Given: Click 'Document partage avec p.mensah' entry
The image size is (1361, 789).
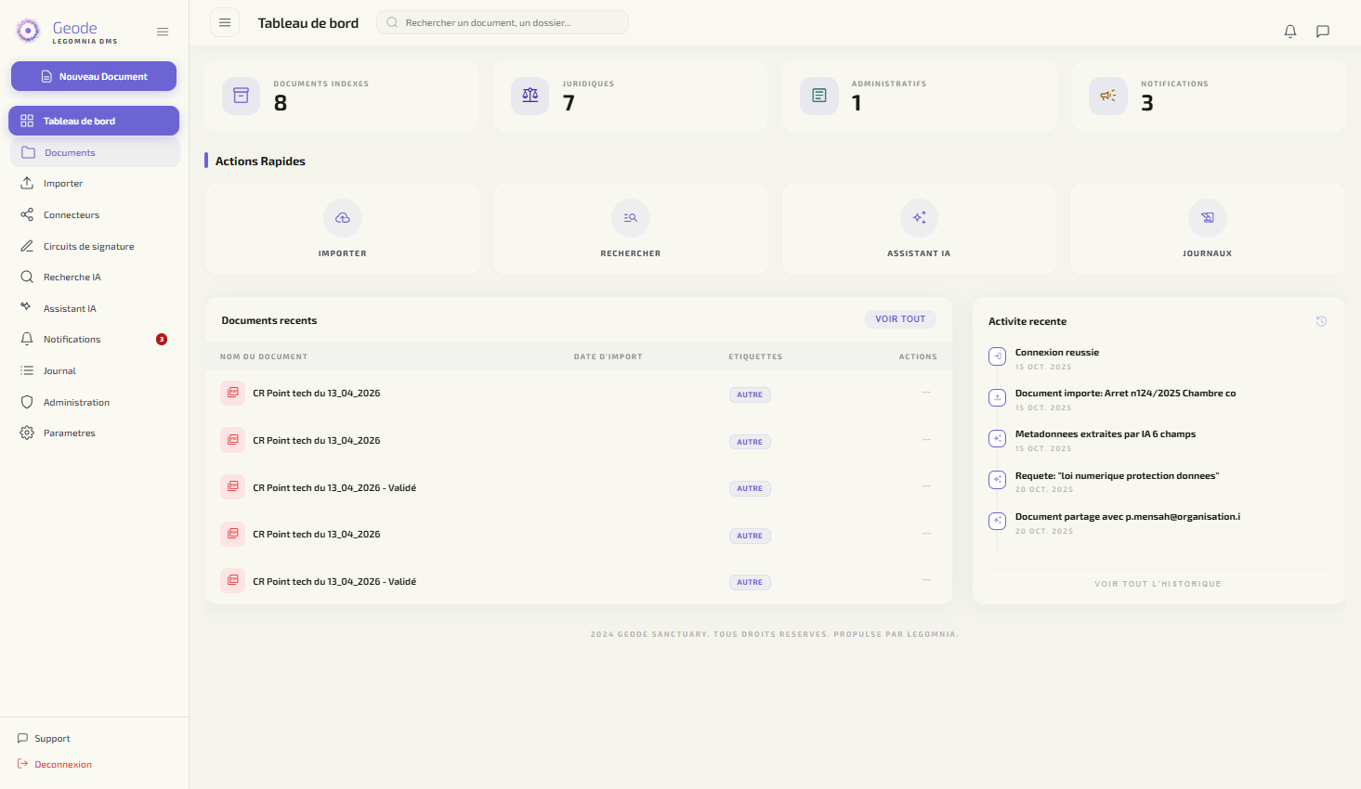Looking at the screenshot, I should coord(1128,516).
